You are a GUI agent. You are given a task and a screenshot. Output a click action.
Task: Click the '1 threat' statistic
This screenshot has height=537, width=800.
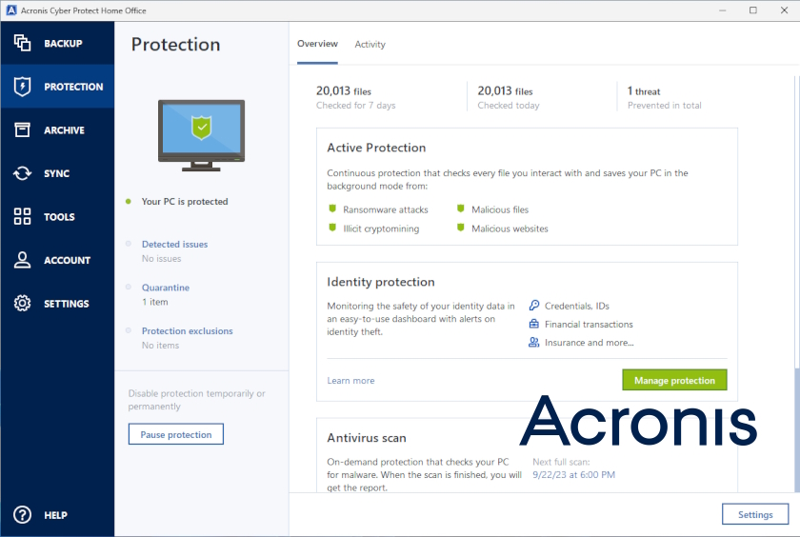click(644, 90)
